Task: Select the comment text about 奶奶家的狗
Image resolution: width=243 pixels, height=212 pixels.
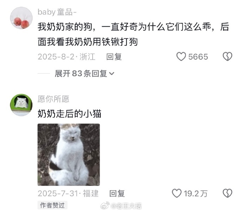Action: tap(133, 34)
